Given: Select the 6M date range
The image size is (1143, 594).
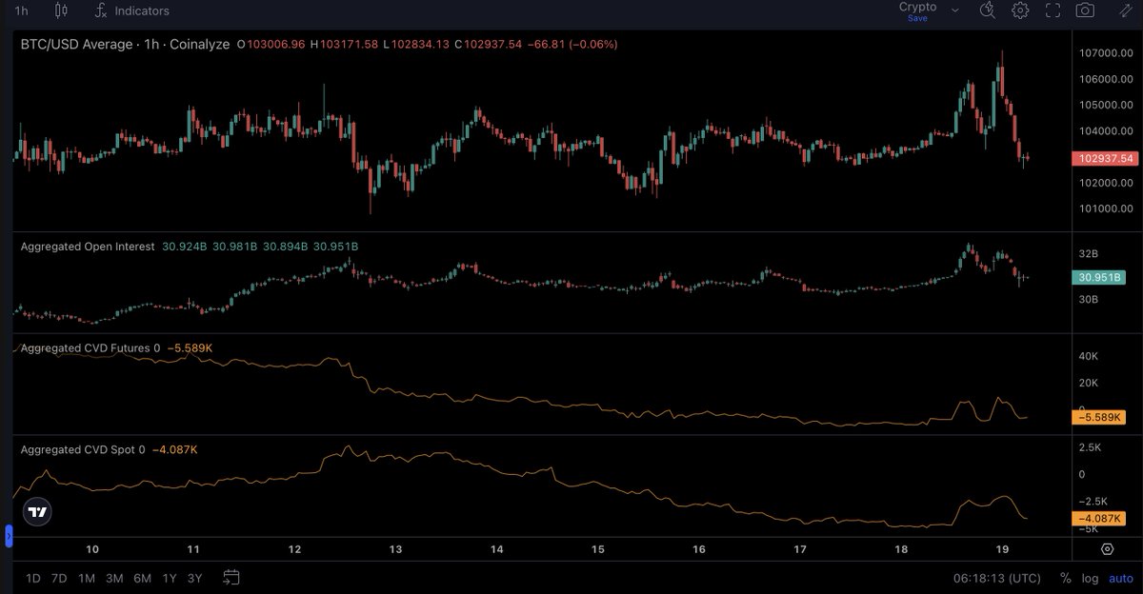Looking at the screenshot, I should pyautogui.click(x=143, y=578).
